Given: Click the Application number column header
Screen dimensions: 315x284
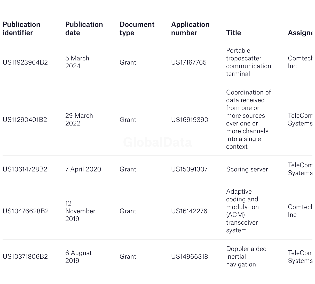Looking at the screenshot, I should point(190,29).
